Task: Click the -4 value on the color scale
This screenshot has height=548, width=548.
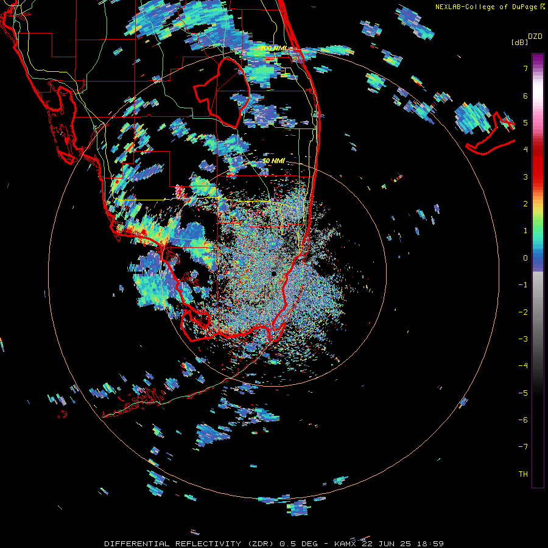Action: (x=523, y=366)
